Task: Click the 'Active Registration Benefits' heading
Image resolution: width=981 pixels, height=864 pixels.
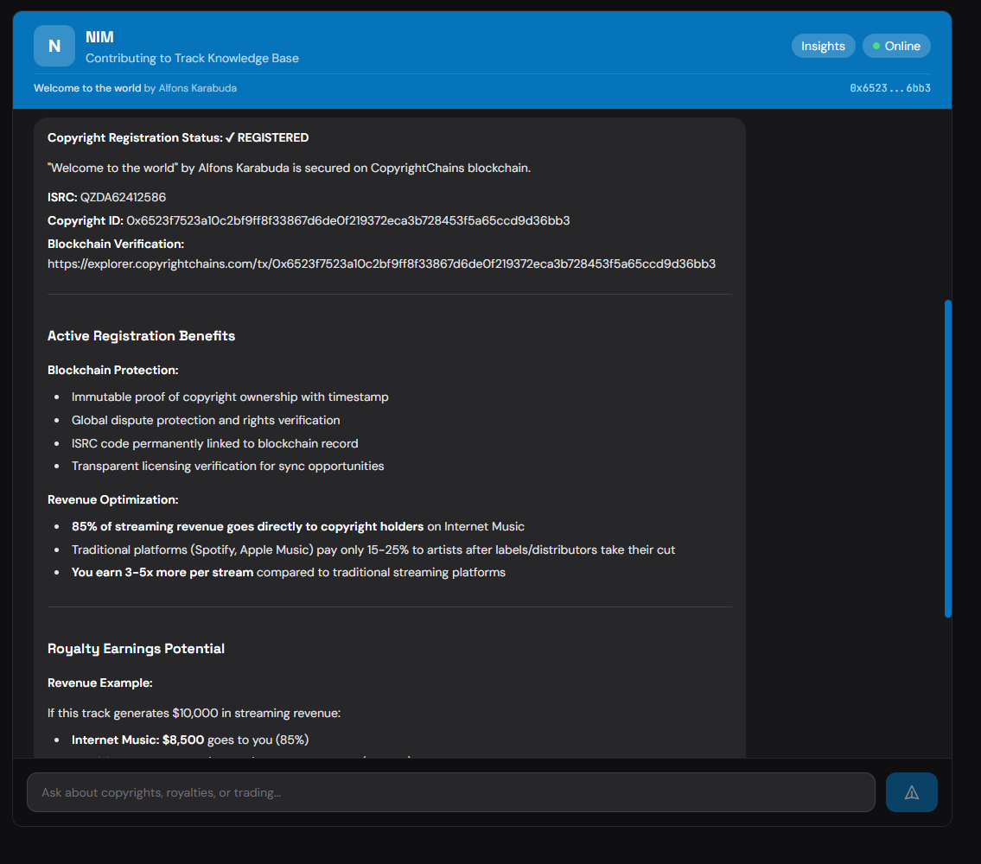Action: click(x=141, y=336)
